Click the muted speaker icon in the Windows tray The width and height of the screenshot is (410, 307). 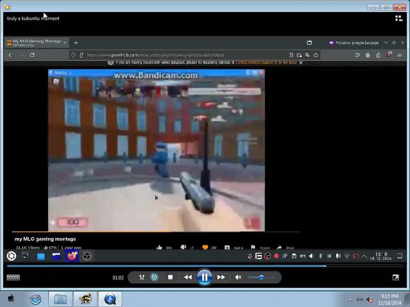coord(370,300)
